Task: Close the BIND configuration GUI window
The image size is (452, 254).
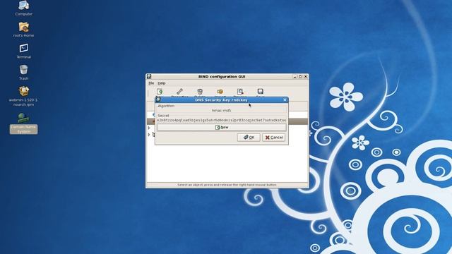Action: pyautogui.click(x=306, y=77)
